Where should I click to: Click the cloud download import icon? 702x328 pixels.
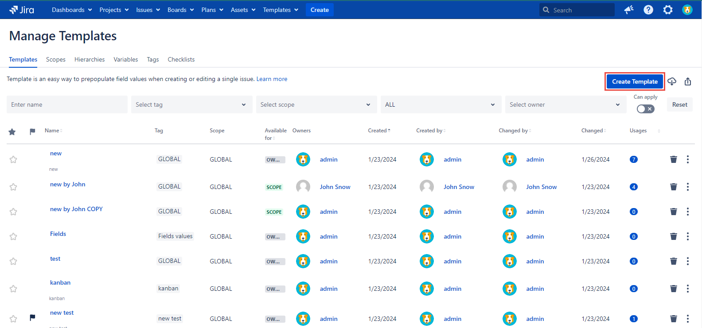(672, 81)
